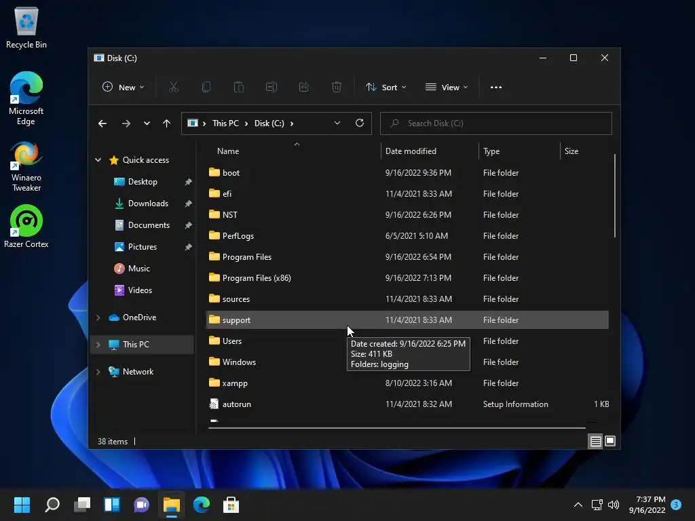Launch Microsoft Store from taskbar
The image size is (695, 521).
pyautogui.click(x=231, y=505)
